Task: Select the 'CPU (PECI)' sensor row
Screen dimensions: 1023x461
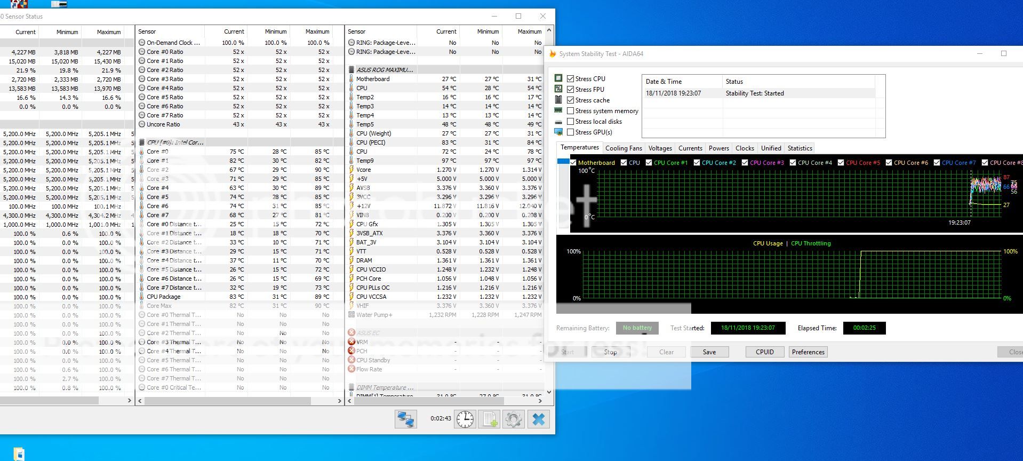Action: coord(444,142)
